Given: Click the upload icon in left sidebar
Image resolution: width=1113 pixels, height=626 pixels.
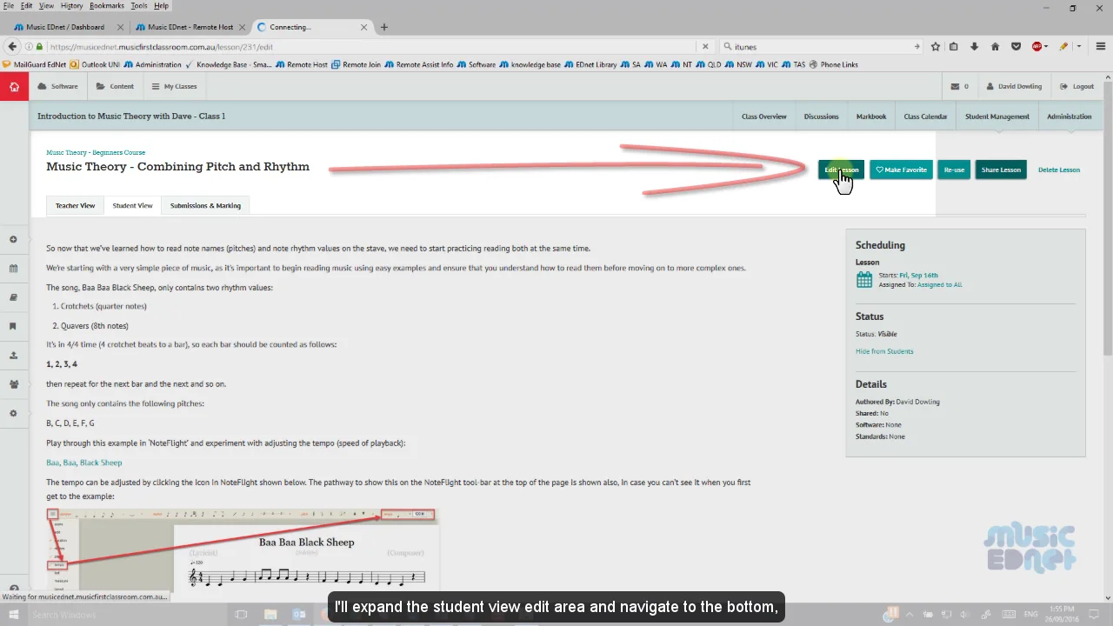Looking at the screenshot, I should click(x=13, y=355).
